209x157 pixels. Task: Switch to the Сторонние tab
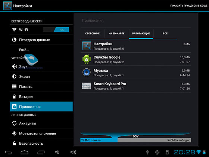coord(93,34)
